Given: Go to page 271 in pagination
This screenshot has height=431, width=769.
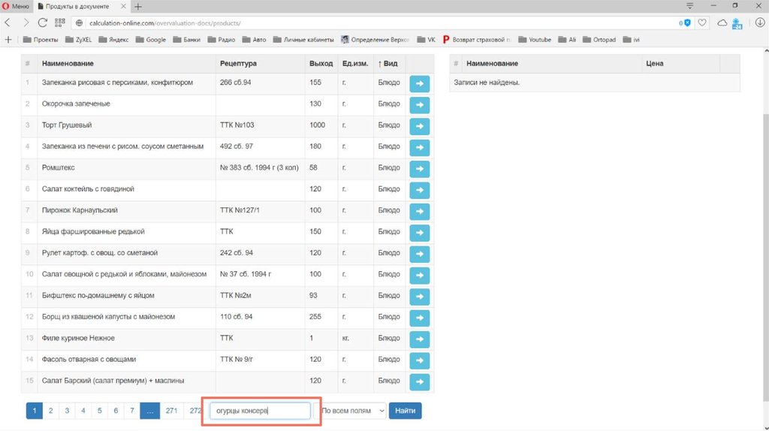Looking at the screenshot, I should coord(172,411).
